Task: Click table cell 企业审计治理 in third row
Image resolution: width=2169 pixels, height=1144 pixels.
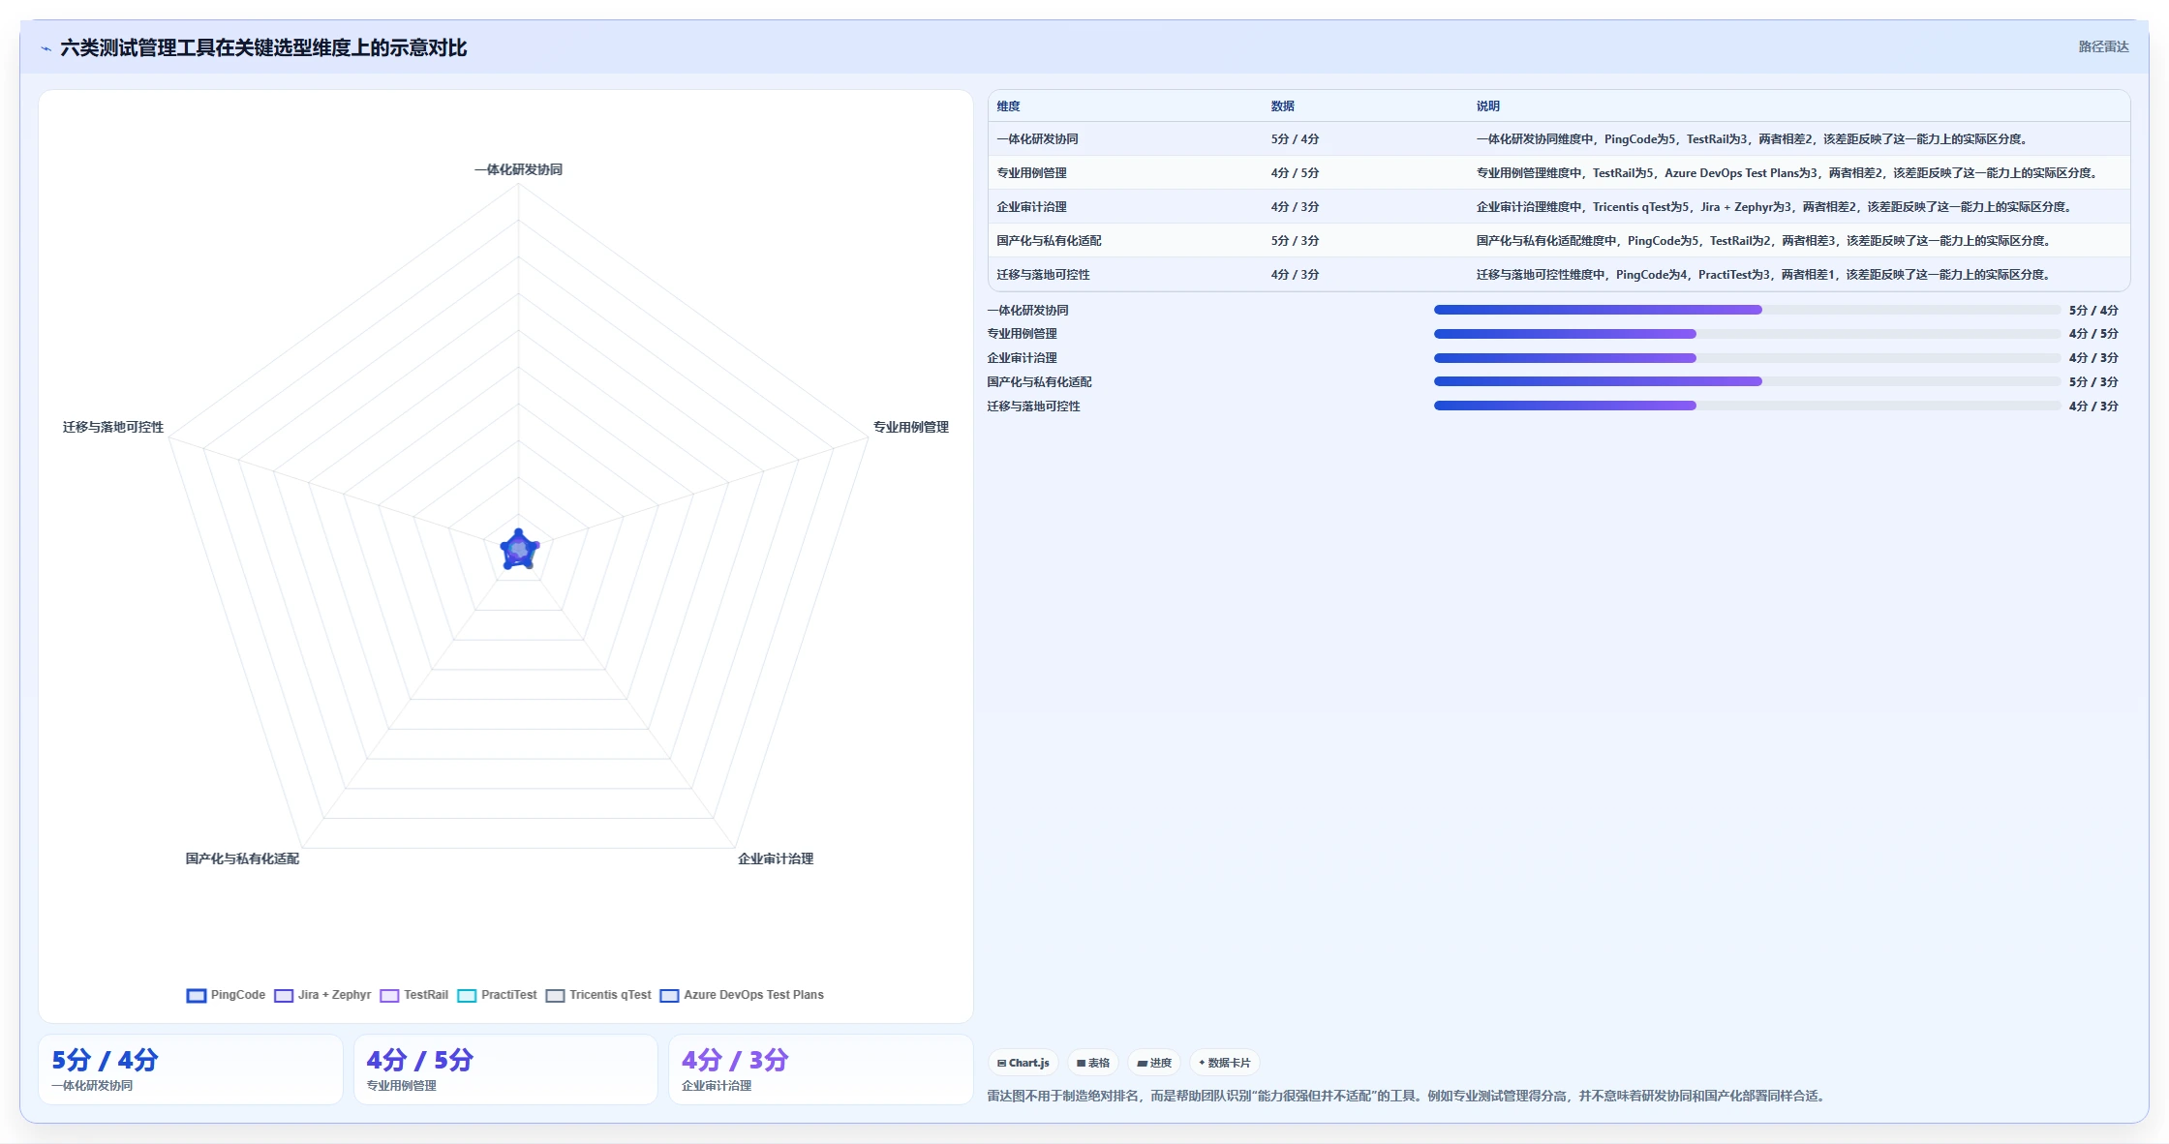Action: (1031, 207)
